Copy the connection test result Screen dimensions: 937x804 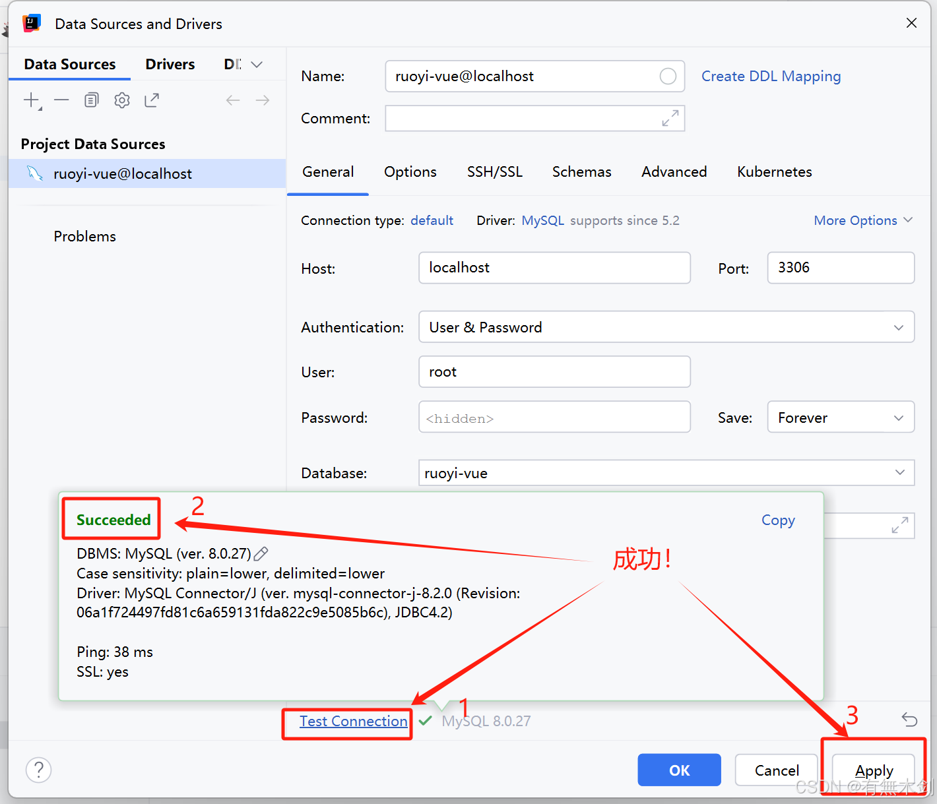(778, 520)
